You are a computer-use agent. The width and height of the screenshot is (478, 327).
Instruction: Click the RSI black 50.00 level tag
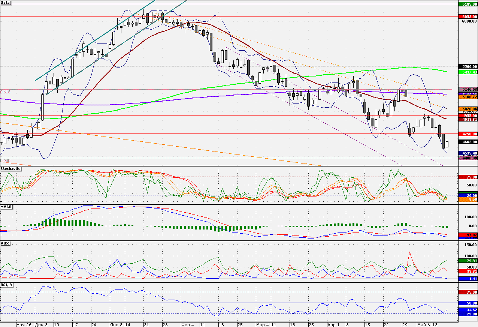coord(468,303)
